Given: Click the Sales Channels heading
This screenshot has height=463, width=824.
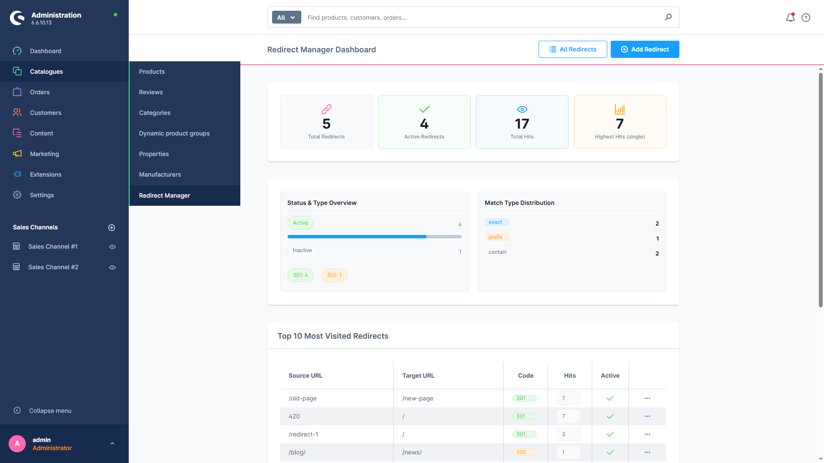Looking at the screenshot, I should pos(35,227).
